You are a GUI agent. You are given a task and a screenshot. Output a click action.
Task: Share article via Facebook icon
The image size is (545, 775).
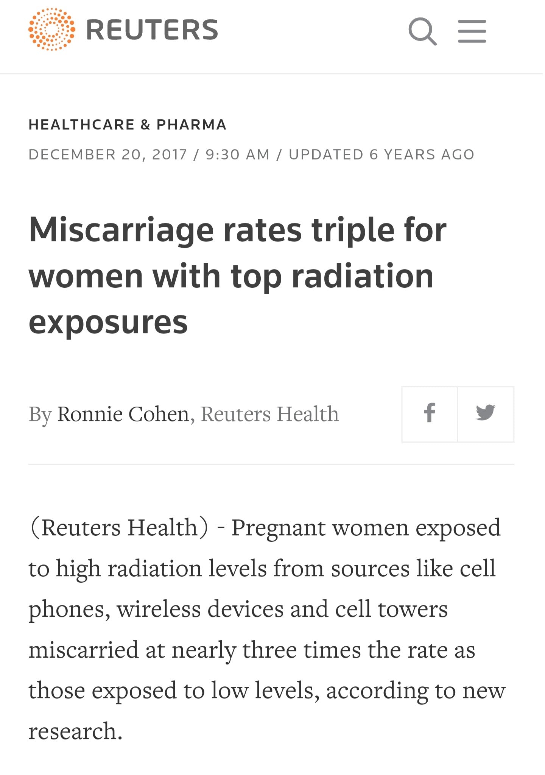[430, 414]
